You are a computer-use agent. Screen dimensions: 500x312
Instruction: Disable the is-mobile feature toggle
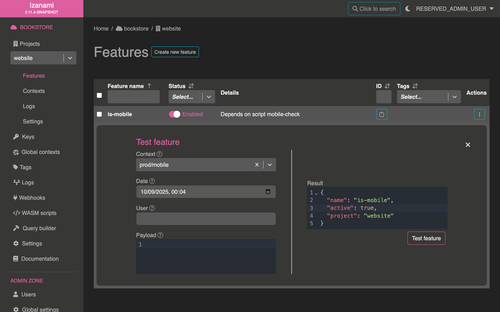point(174,114)
